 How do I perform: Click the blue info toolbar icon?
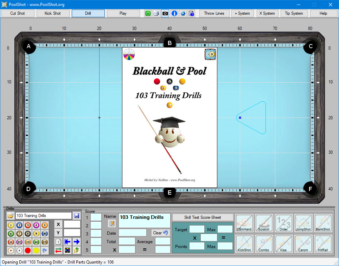[x=174, y=13]
